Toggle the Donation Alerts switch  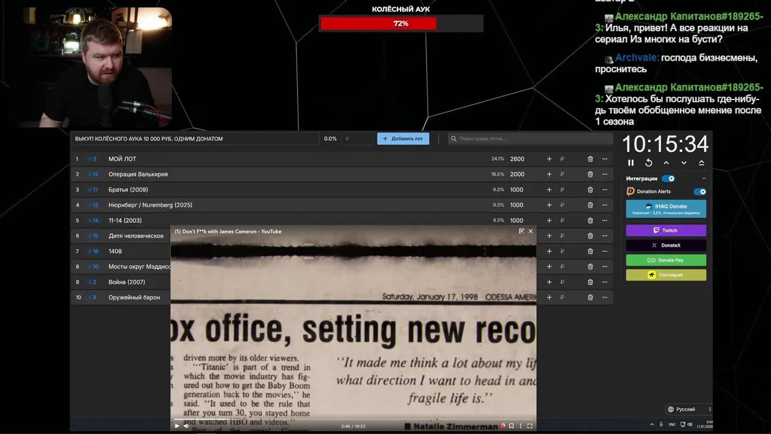click(699, 192)
